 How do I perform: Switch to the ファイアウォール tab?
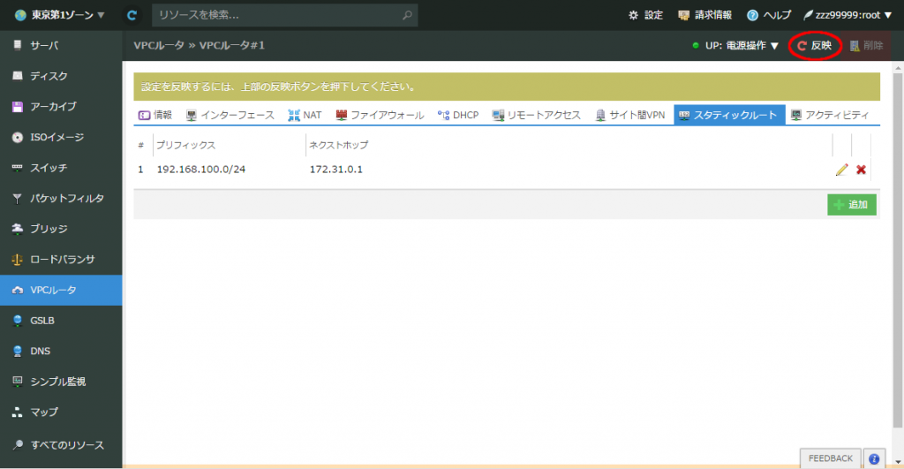pyautogui.click(x=380, y=115)
